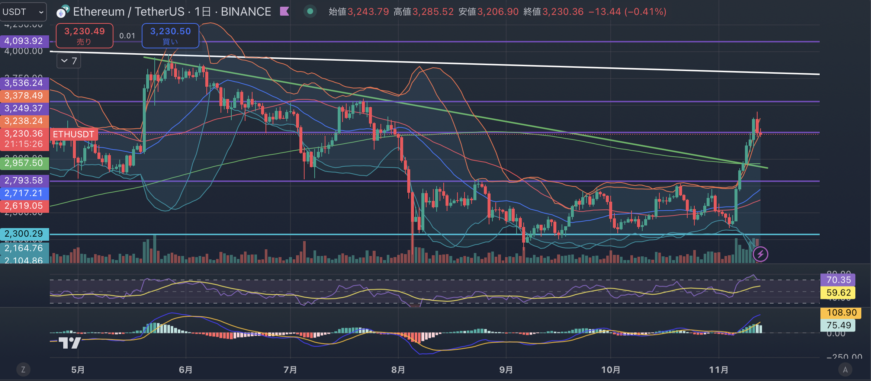Click the 3,536.24 price label

(25, 83)
